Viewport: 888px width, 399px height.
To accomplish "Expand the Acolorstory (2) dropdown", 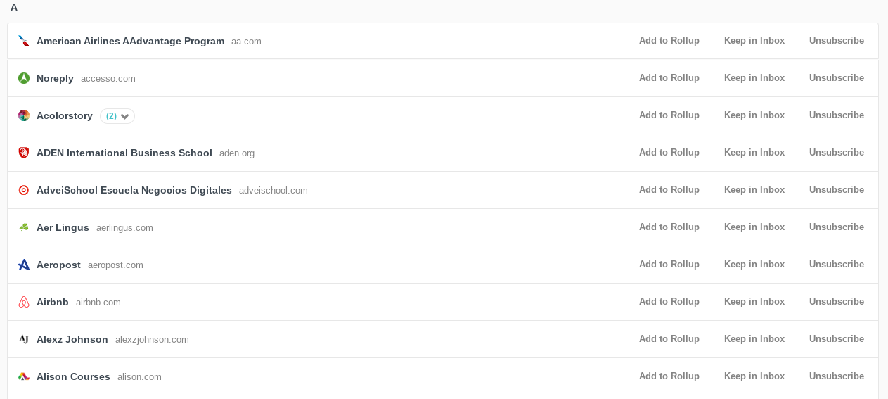I will click(x=117, y=116).
